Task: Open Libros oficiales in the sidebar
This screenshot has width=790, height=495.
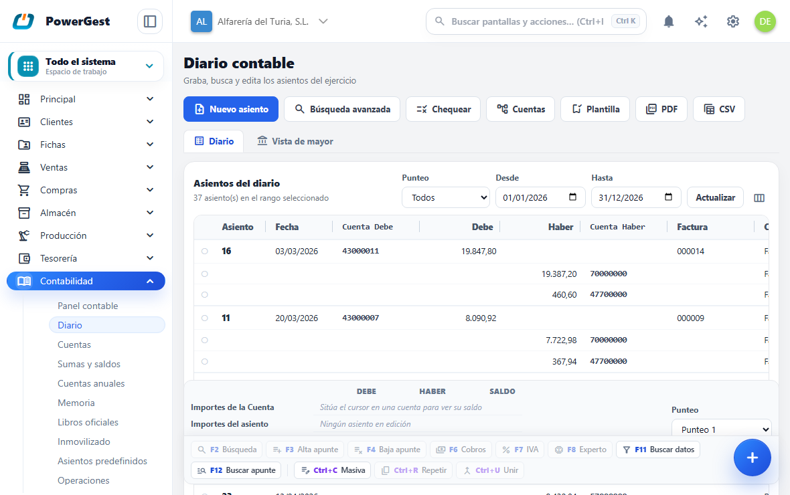Action: 88,422
